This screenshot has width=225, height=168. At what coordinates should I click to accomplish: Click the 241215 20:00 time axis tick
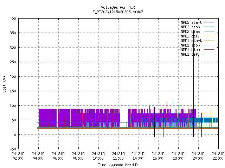198,156
